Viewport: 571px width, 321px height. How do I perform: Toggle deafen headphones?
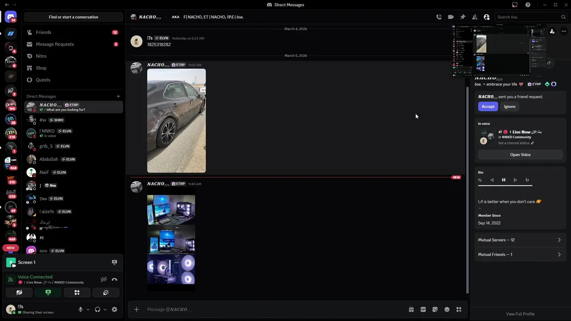tap(97, 309)
